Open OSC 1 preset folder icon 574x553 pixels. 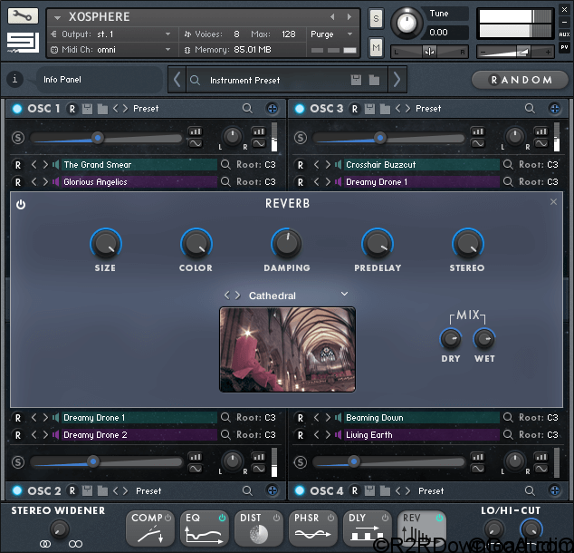(102, 109)
